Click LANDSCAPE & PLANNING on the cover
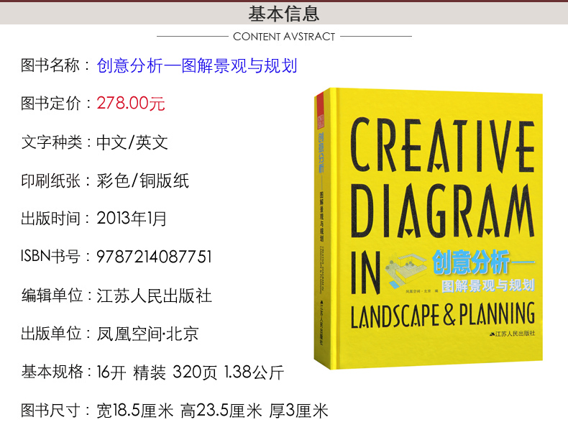The image size is (568, 435). coord(443,315)
